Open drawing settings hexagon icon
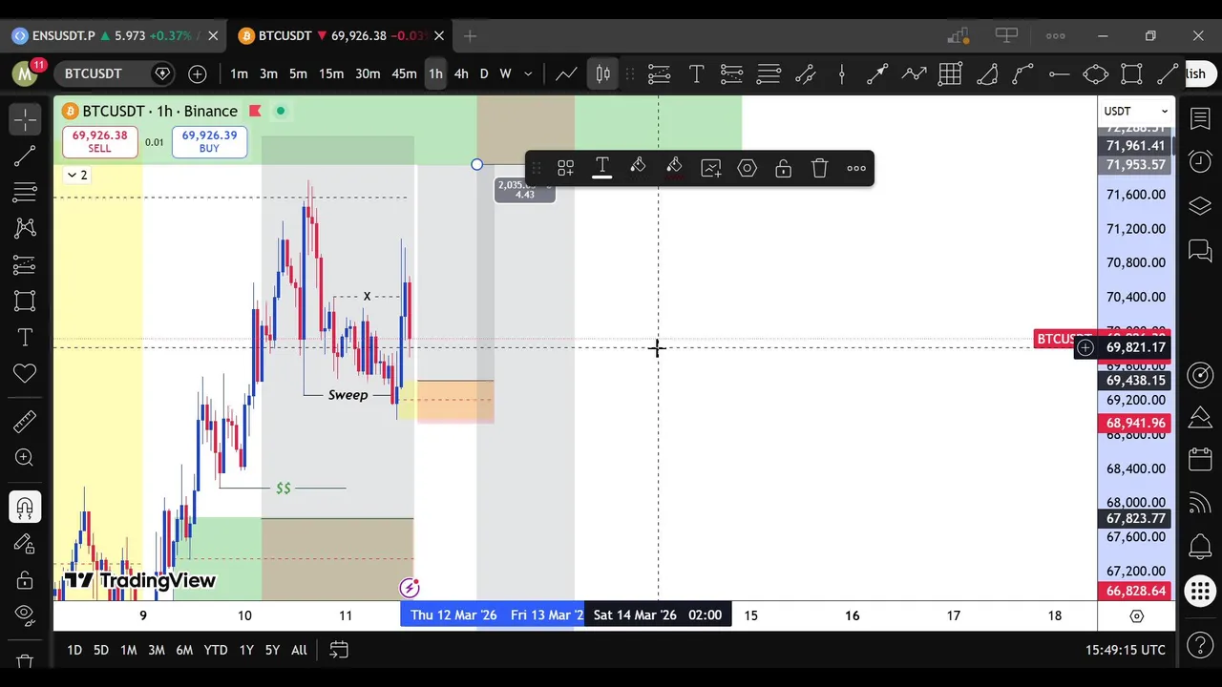 click(747, 169)
